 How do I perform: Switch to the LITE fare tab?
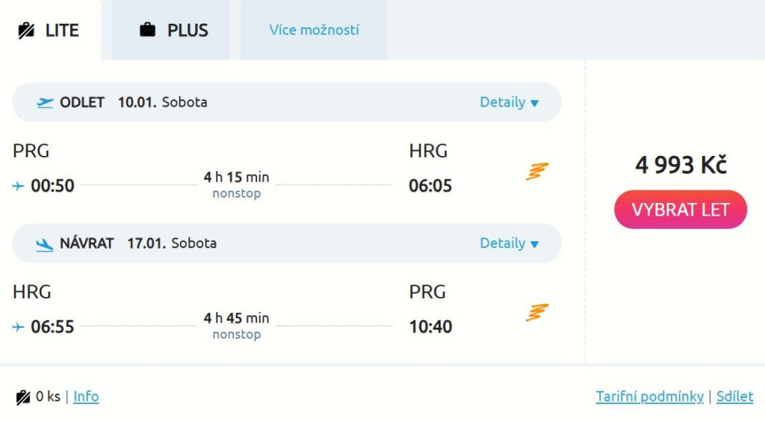[49, 31]
